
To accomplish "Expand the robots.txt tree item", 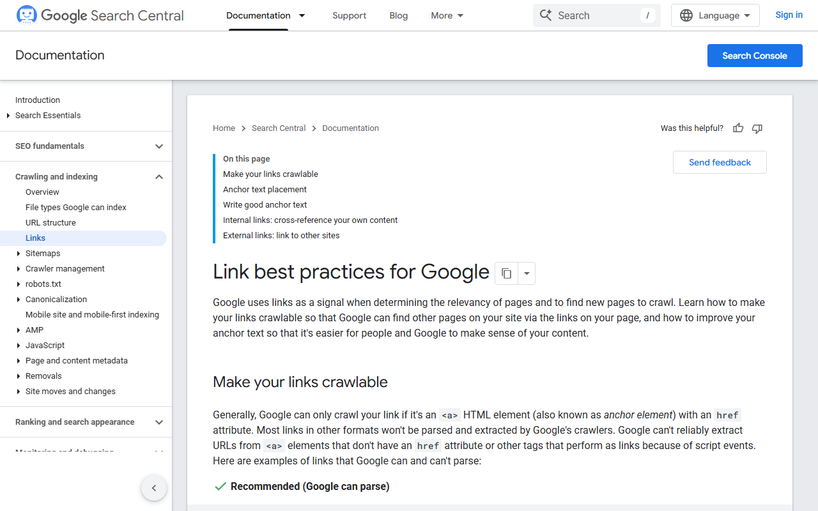I will tap(19, 284).
